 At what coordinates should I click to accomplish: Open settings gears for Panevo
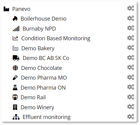click(x=131, y=8)
